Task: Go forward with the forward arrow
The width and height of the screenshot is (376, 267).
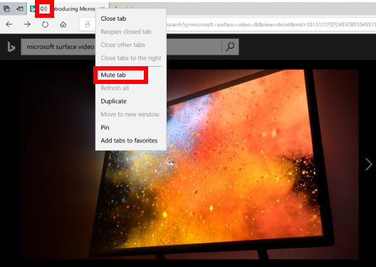Action: click(27, 24)
